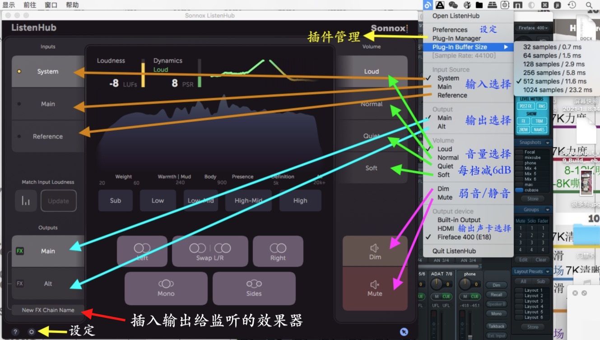600x340 pixels.
Task: Solo the High-Mid frequency band button
Action: click(248, 200)
